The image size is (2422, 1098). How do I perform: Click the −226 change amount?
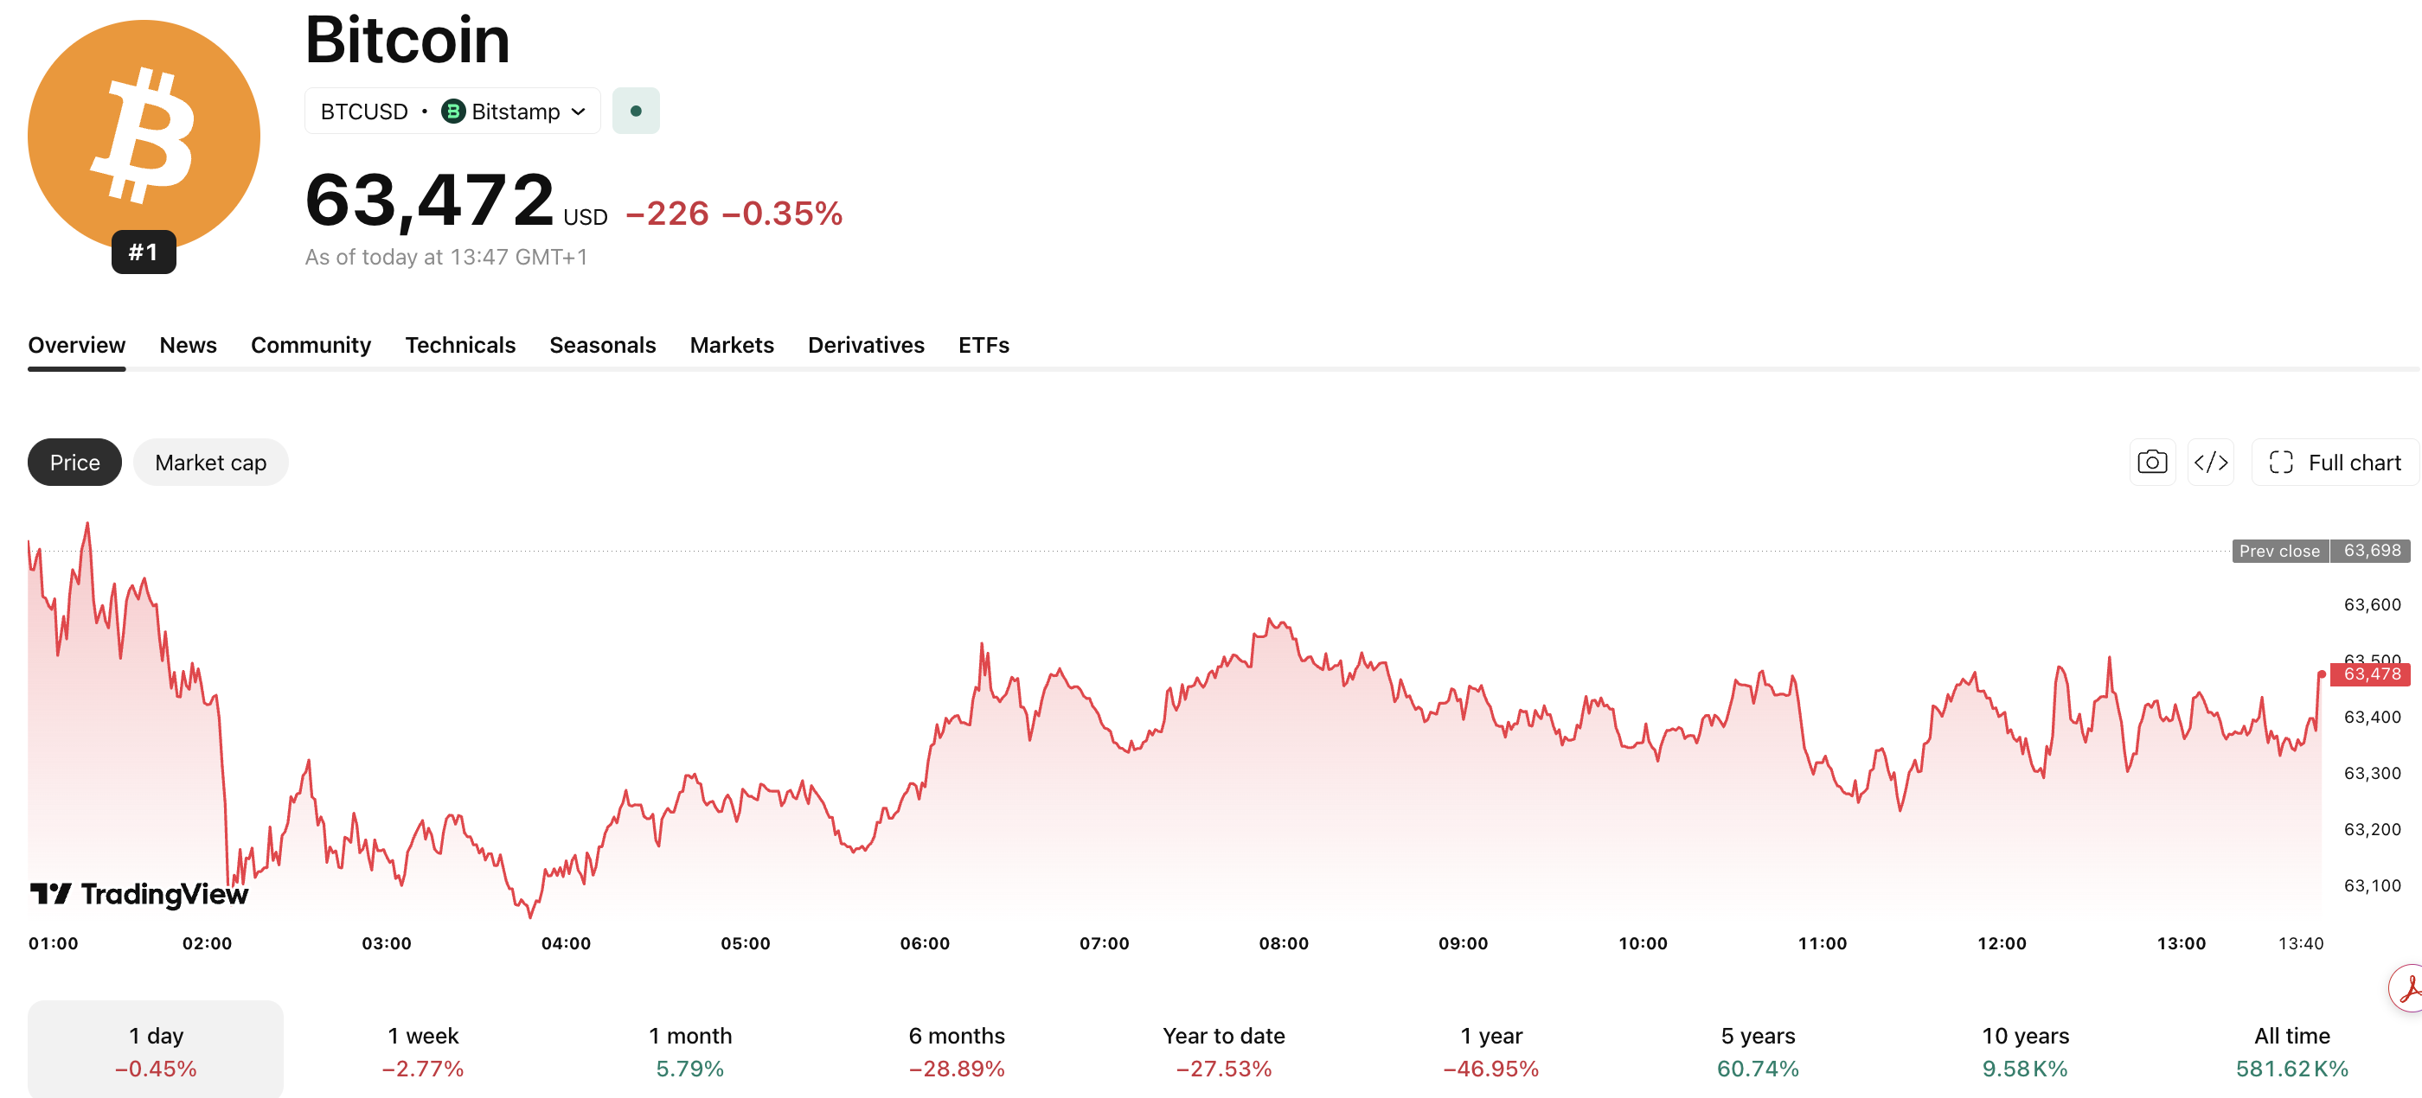click(668, 214)
